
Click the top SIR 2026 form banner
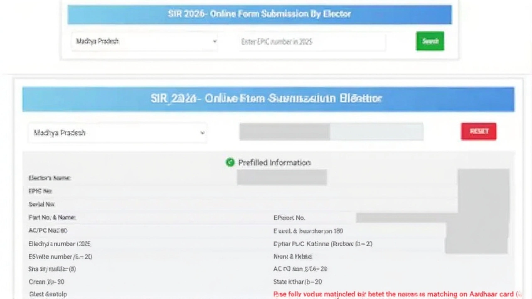pos(259,14)
